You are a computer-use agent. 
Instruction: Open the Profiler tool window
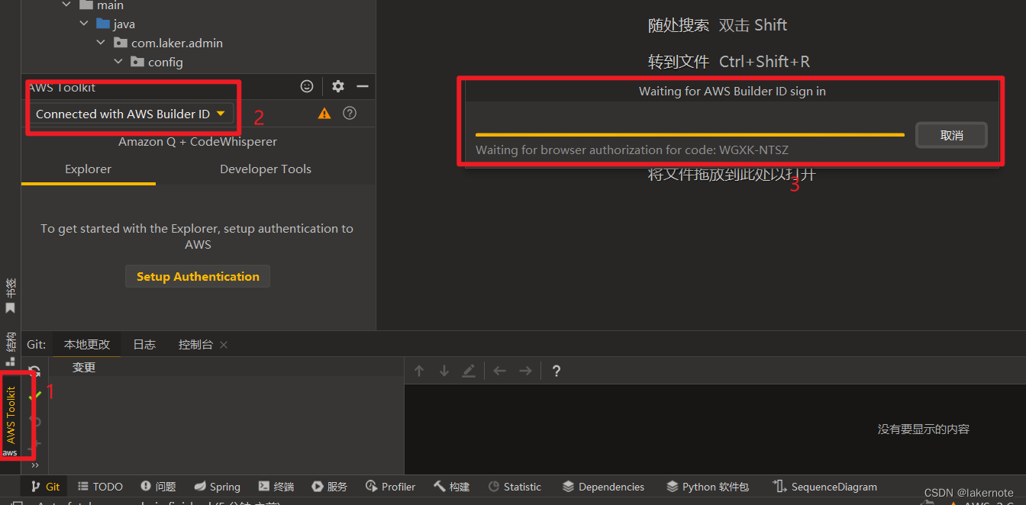click(391, 487)
